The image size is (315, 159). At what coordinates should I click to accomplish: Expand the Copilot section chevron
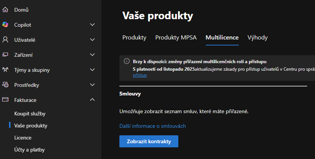[93, 25]
